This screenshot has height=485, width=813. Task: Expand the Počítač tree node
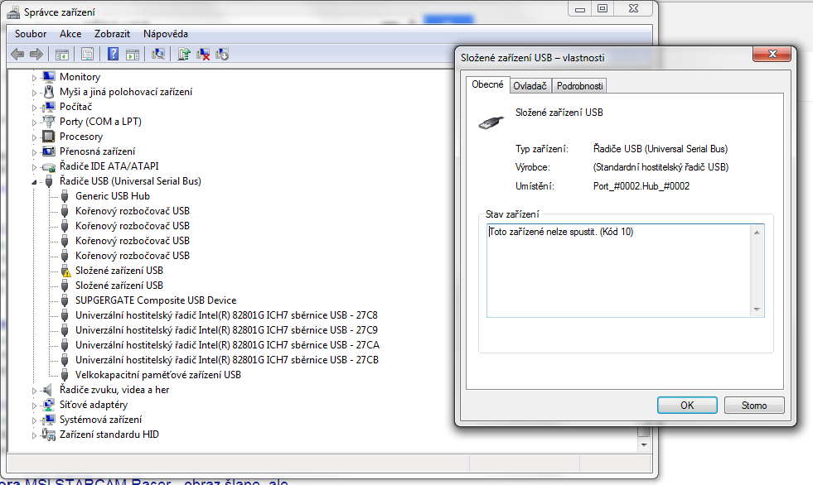click(34, 108)
